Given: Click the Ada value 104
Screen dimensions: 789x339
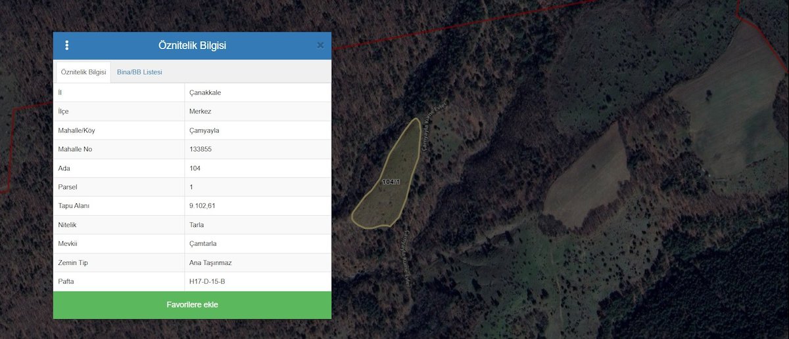Looking at the screenshot, I should point(195,169).
